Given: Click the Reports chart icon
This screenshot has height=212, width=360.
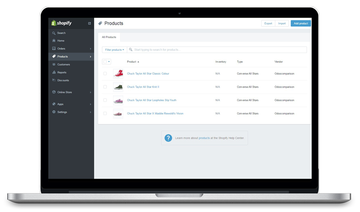Looking at the screenshot, I should 54,72.
